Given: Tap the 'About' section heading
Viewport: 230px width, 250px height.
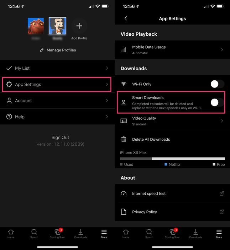Looking at the screenshot, I should click(x=128, y=178).
